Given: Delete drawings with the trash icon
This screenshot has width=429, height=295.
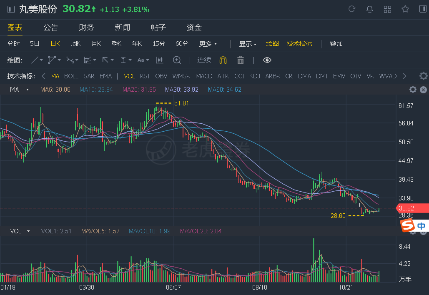Looking at the screenshot, I should (241, 60).
